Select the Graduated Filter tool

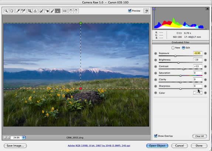[58, 11]
